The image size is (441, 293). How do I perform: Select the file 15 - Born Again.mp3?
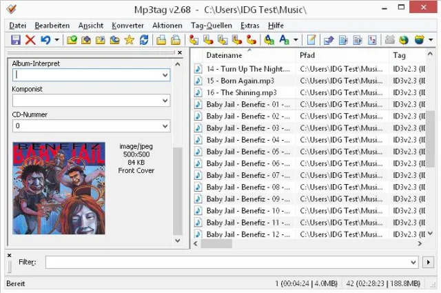240,81
